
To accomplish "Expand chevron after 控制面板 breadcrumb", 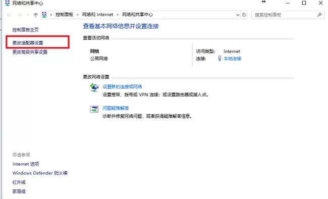I will [x=78, y=15].
